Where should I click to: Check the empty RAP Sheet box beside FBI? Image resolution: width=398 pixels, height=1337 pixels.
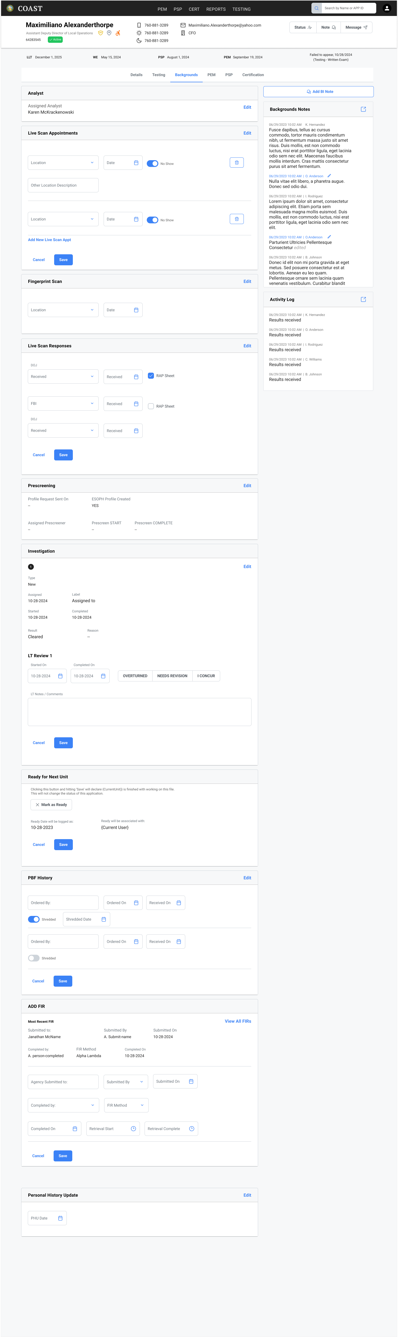151,406
